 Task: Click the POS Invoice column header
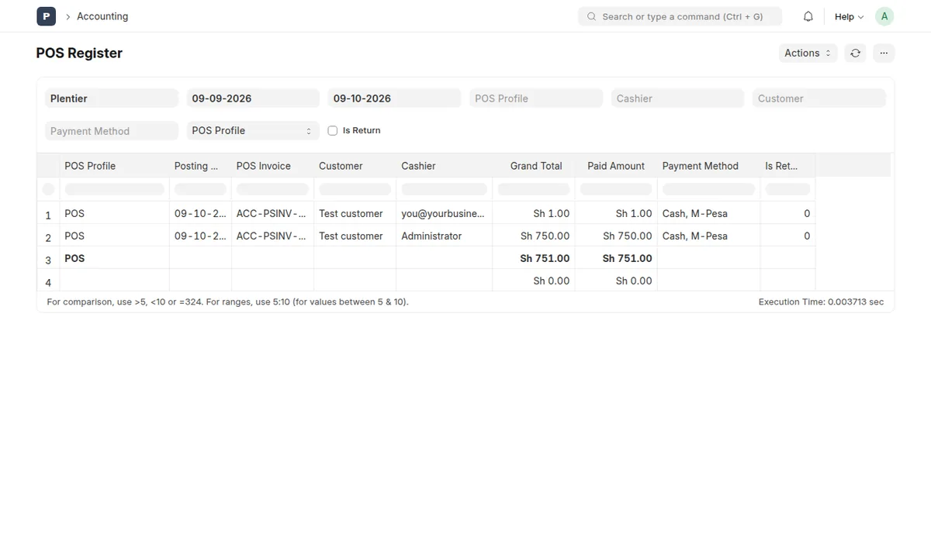tap(272, 166)
